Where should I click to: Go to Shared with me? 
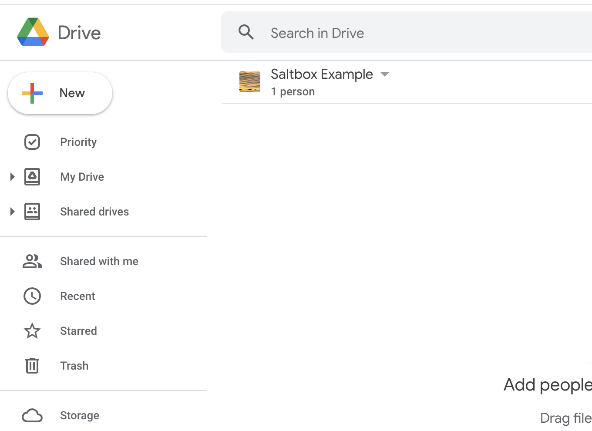pos(99,261)
